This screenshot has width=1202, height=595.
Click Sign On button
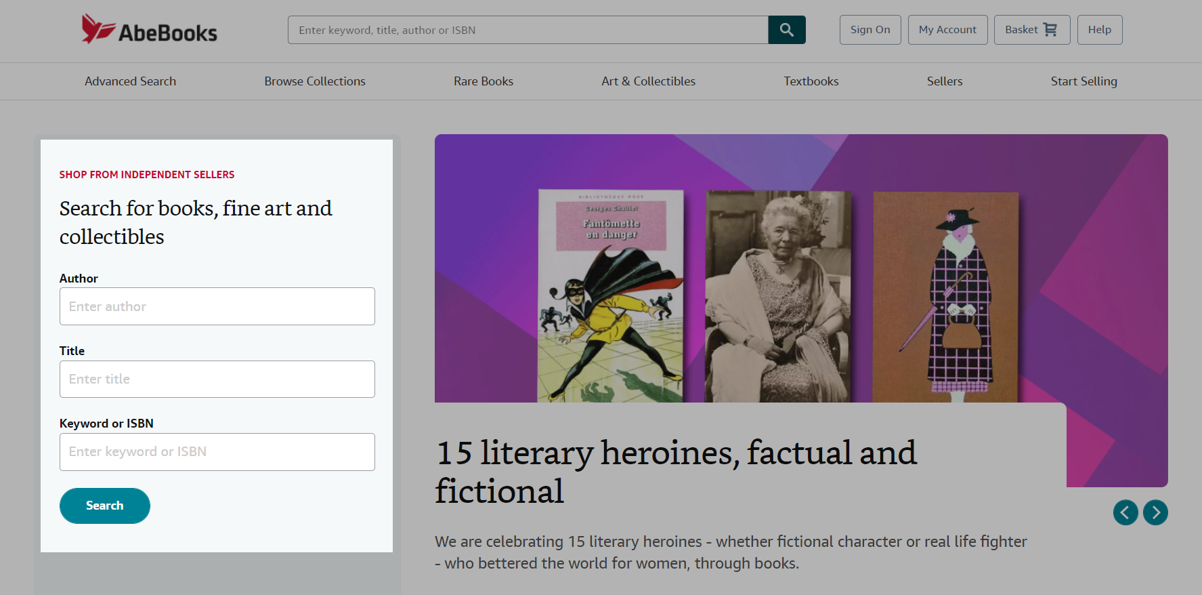[x=870, y=30]
